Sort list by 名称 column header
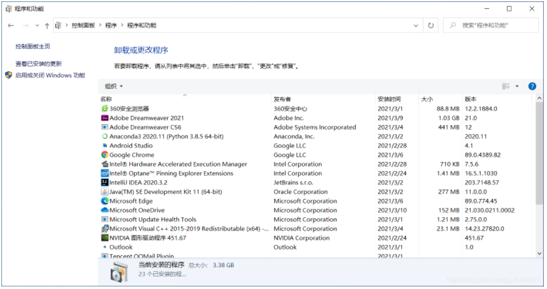The height and width of the screenshot is (289, 547). tap(107, 99)
